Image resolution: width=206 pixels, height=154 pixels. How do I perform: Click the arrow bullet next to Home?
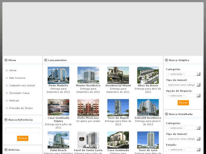point(7,70)
